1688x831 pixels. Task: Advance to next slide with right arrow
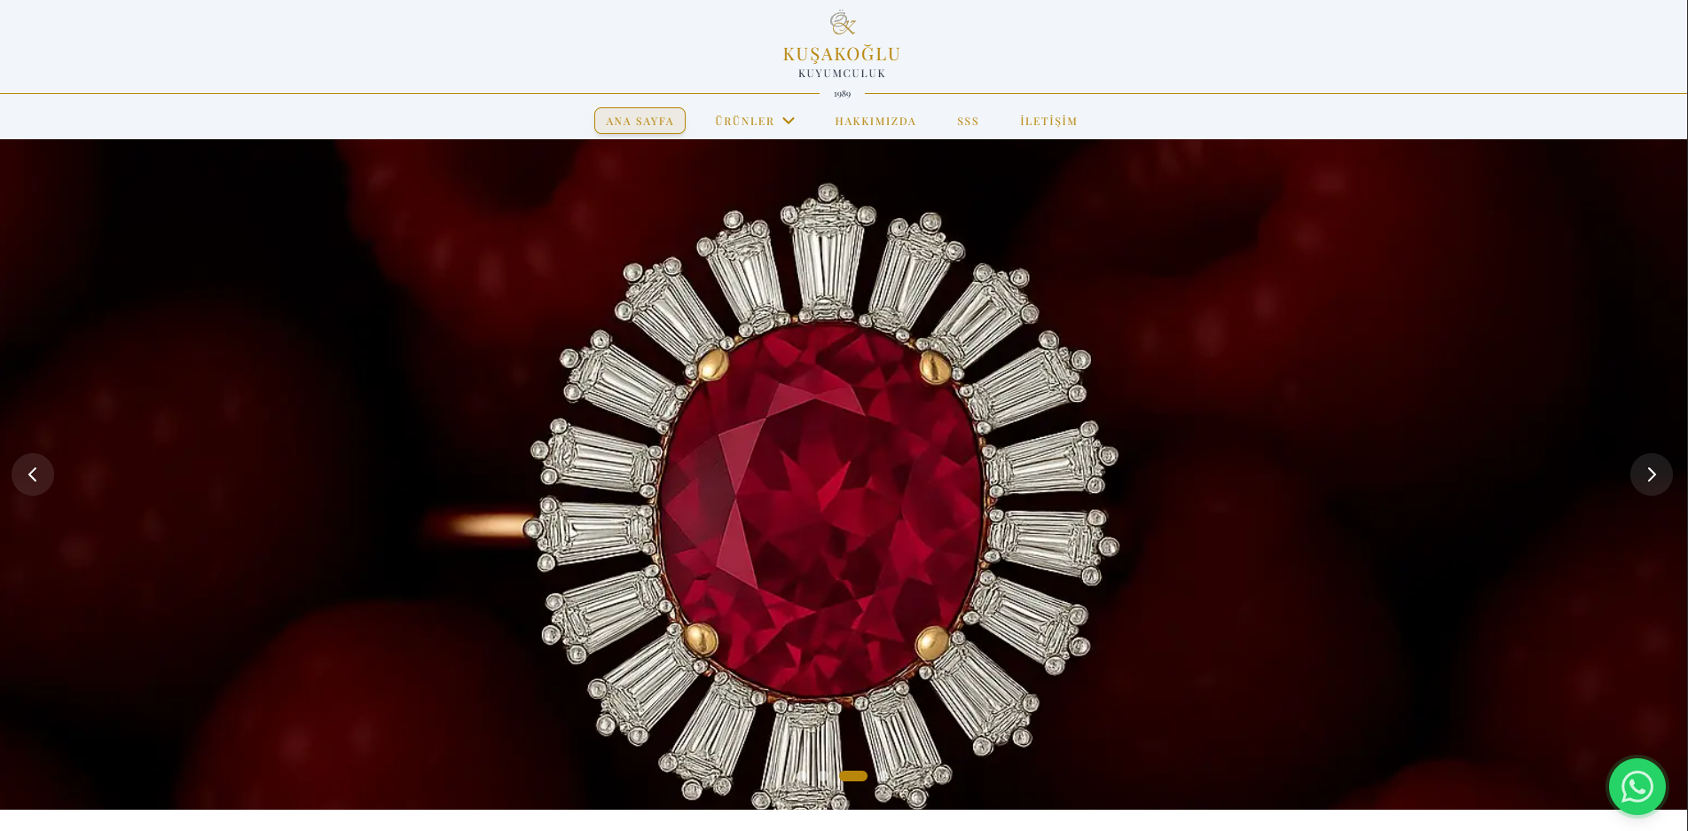(1651, 474)
